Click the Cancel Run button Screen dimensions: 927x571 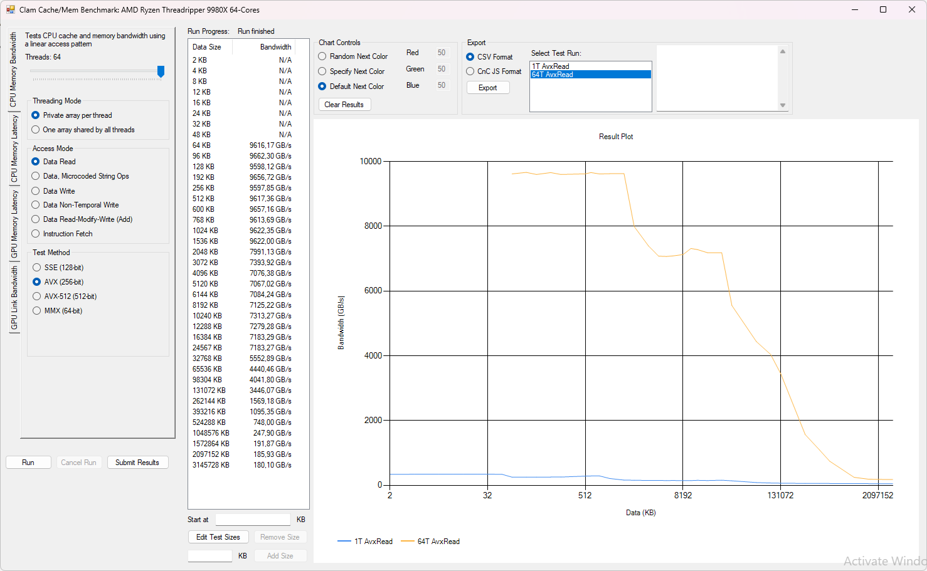point(78,463)
